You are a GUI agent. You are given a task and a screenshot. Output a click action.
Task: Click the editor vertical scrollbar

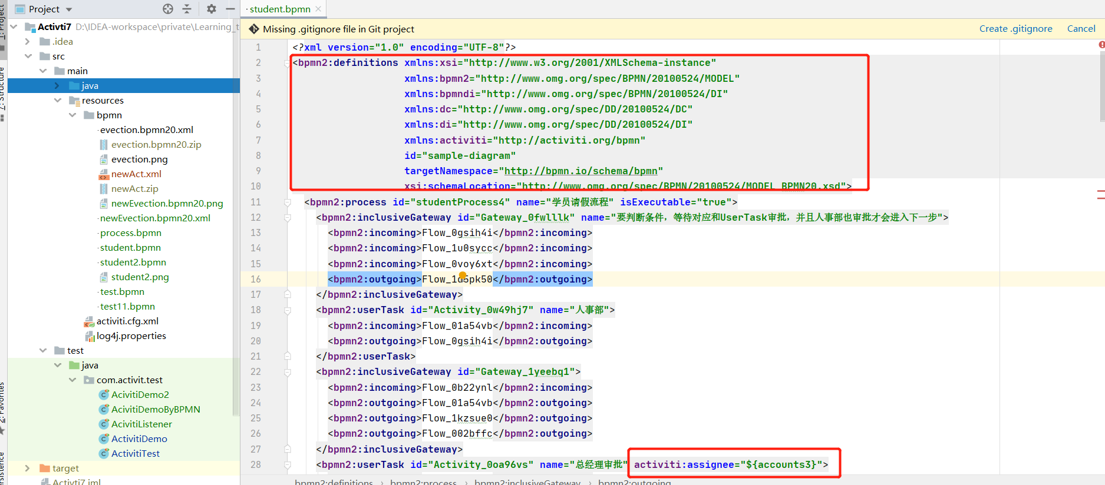pos(1101,85)
